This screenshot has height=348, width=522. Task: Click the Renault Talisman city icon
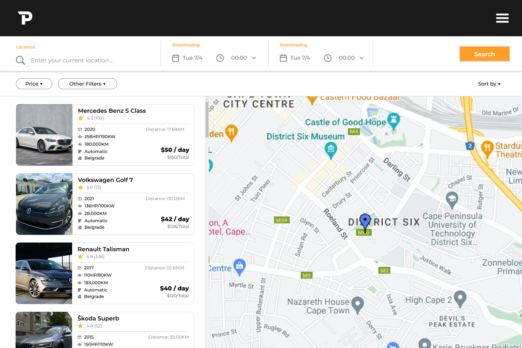[79, 297]
